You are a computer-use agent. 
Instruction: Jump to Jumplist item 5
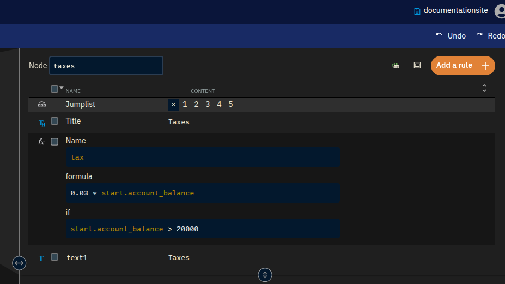pos(230,104)
